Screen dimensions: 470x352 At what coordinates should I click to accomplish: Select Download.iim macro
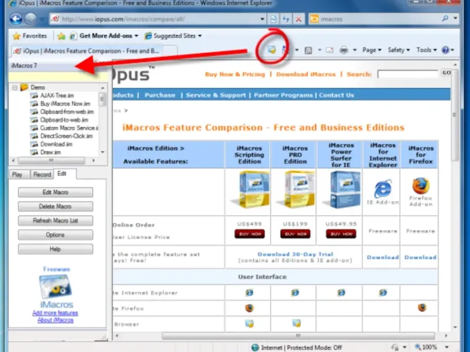pyautogui.click(x=56, y=144)
